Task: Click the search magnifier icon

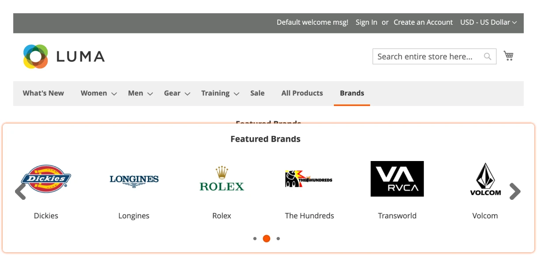Action: click(x=488, y=56)
